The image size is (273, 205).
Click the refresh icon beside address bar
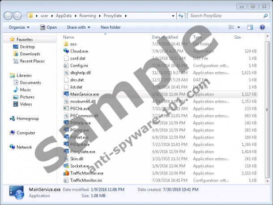181,16
